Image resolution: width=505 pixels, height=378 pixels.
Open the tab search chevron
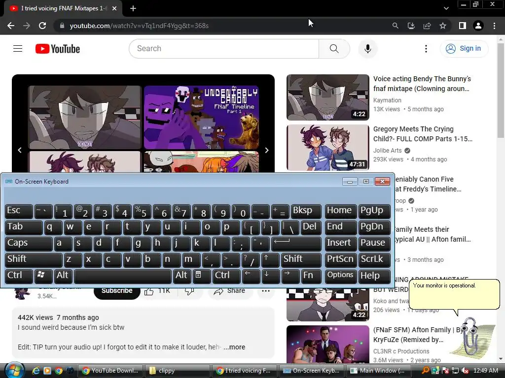click(446, 8)
